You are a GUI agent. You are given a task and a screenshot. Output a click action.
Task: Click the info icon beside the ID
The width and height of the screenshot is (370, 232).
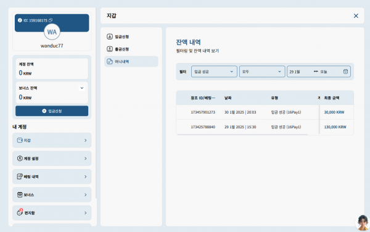pyautogui.click(x=20, y=20)
